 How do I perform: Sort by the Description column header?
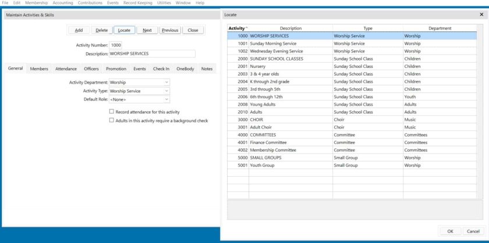tap(290, 28)
